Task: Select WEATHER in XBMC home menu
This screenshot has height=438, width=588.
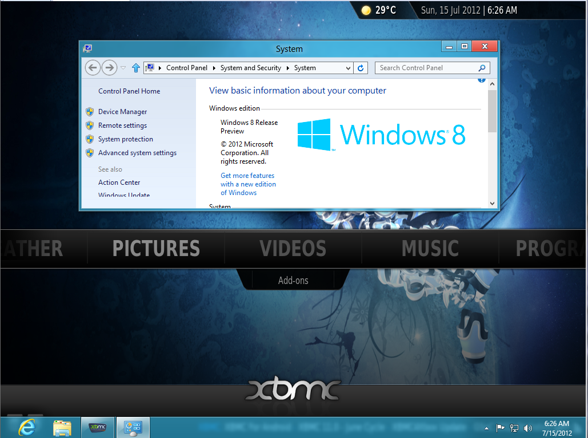Action: click(x=32, y=248)
